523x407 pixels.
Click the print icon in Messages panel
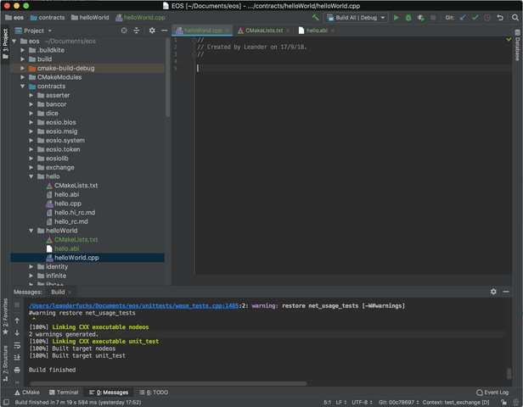(17, 370)
